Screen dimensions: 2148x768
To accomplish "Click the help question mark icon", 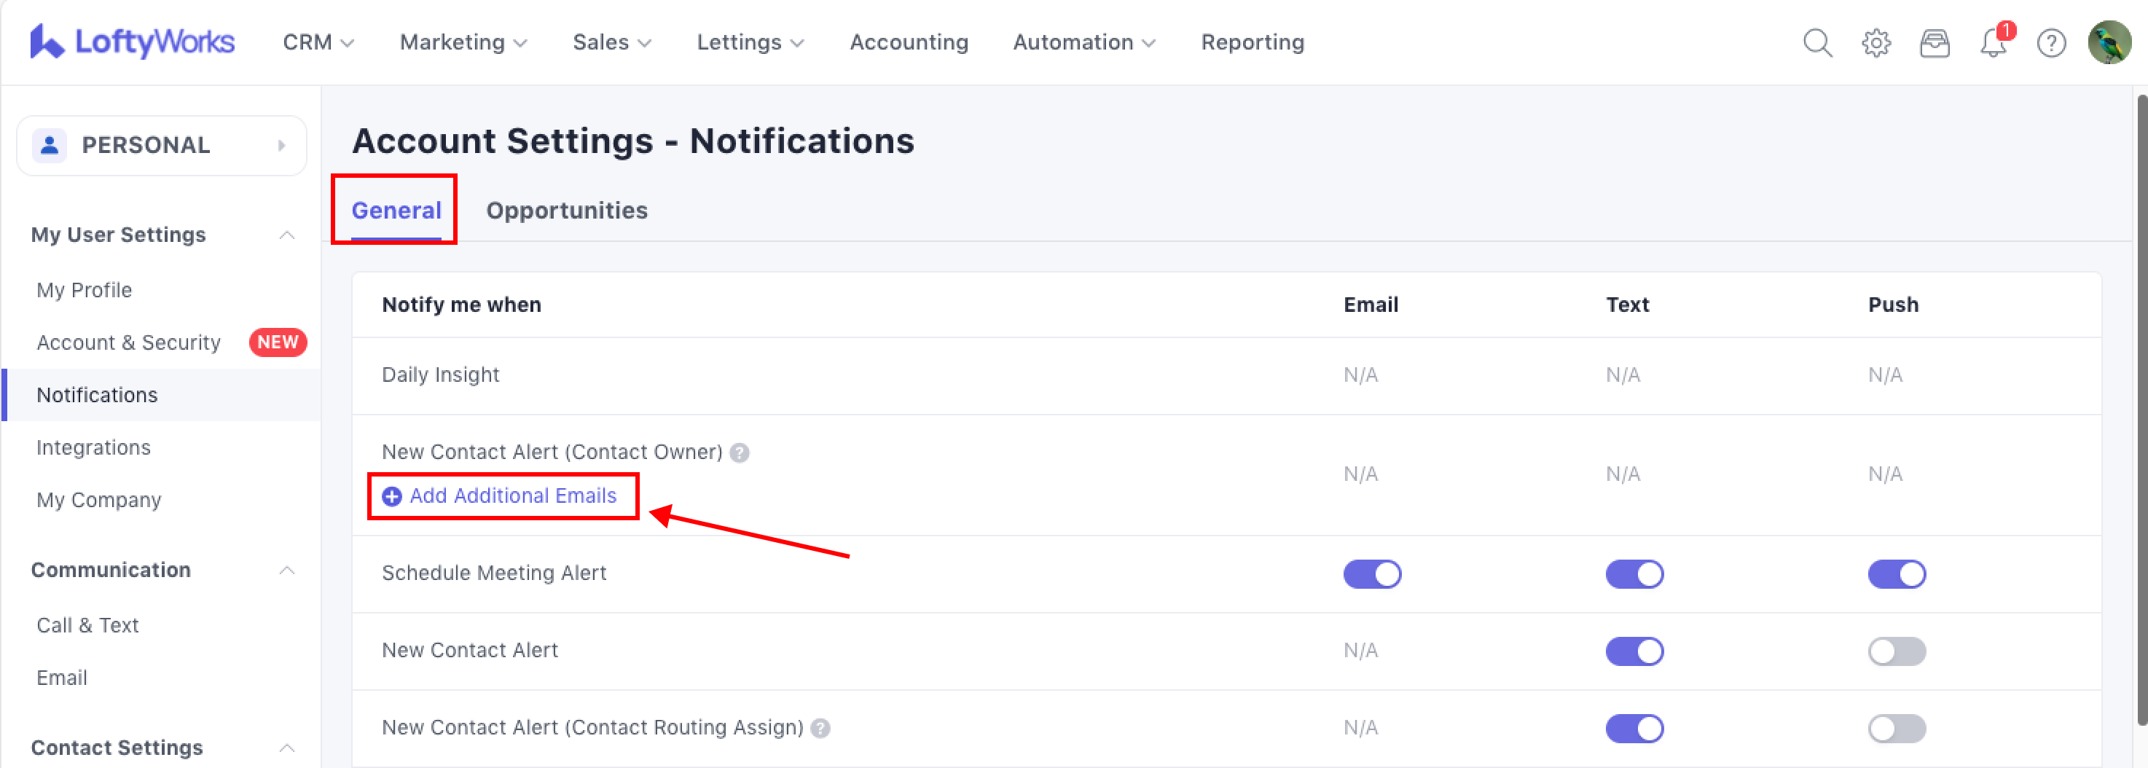I will (2050, 42).
